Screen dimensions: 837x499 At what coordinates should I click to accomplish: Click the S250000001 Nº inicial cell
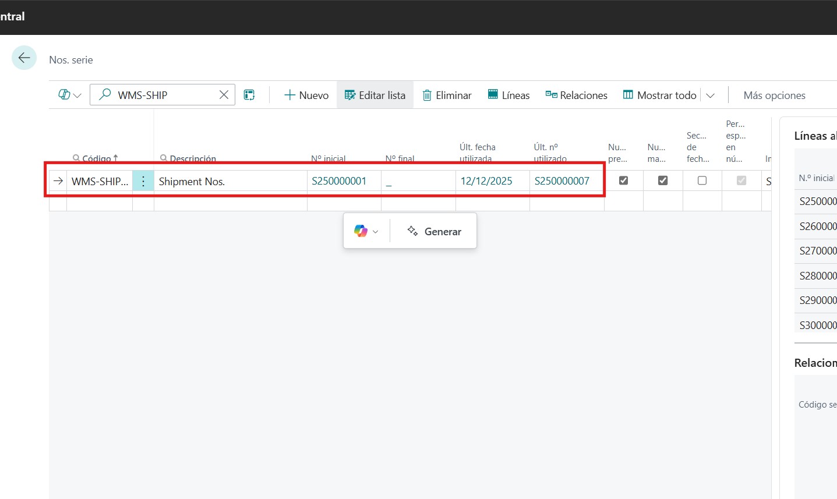point(339,181)
